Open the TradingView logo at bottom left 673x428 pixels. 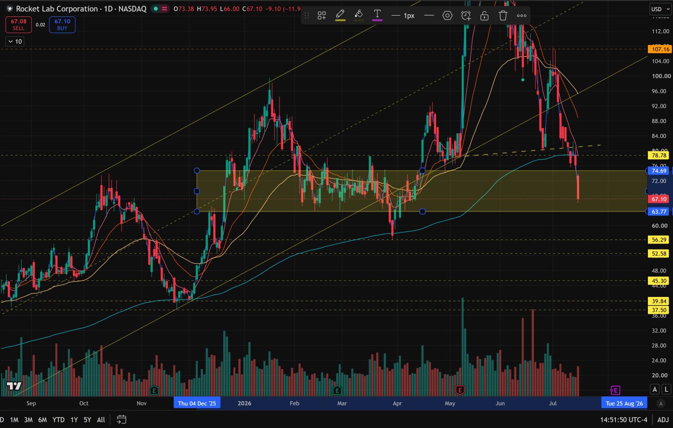coord(14,386)
